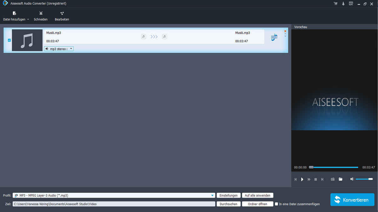Start conversion with the Konvertieren button
378x212 pixels.
(x=352, y=199)
